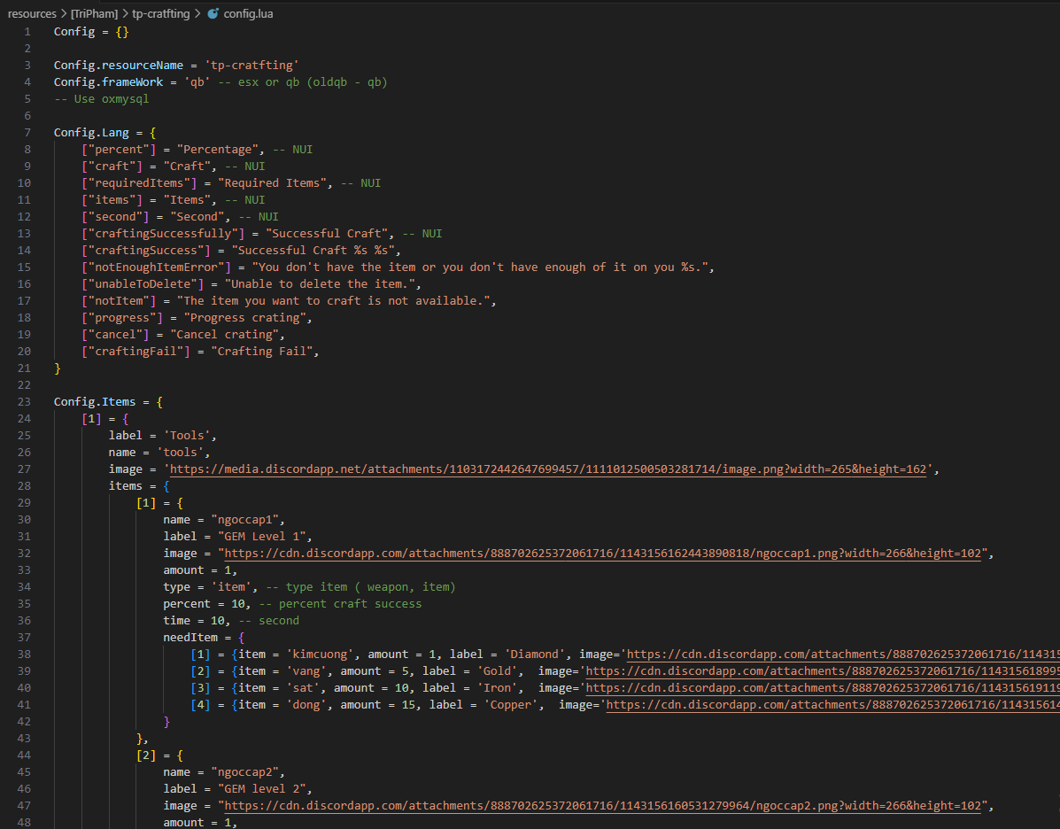Open the Copper item image URL

click(x=831, y=705)
